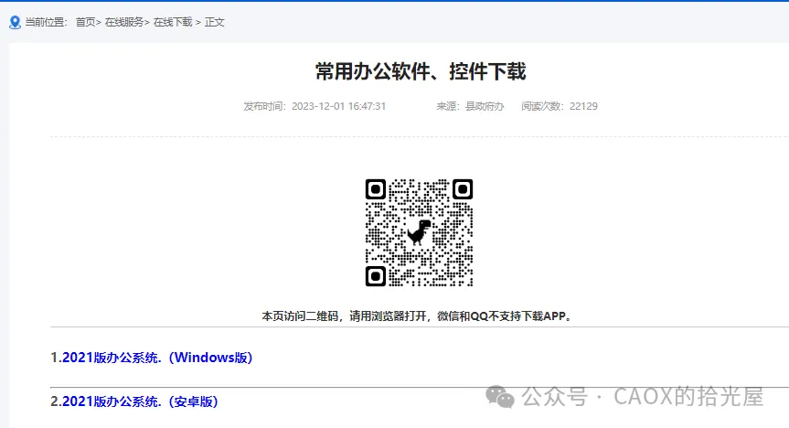The image size is (789, 428).
Task: Click the location pin icon in breadcrumb
Action: [x=16, y=22]
